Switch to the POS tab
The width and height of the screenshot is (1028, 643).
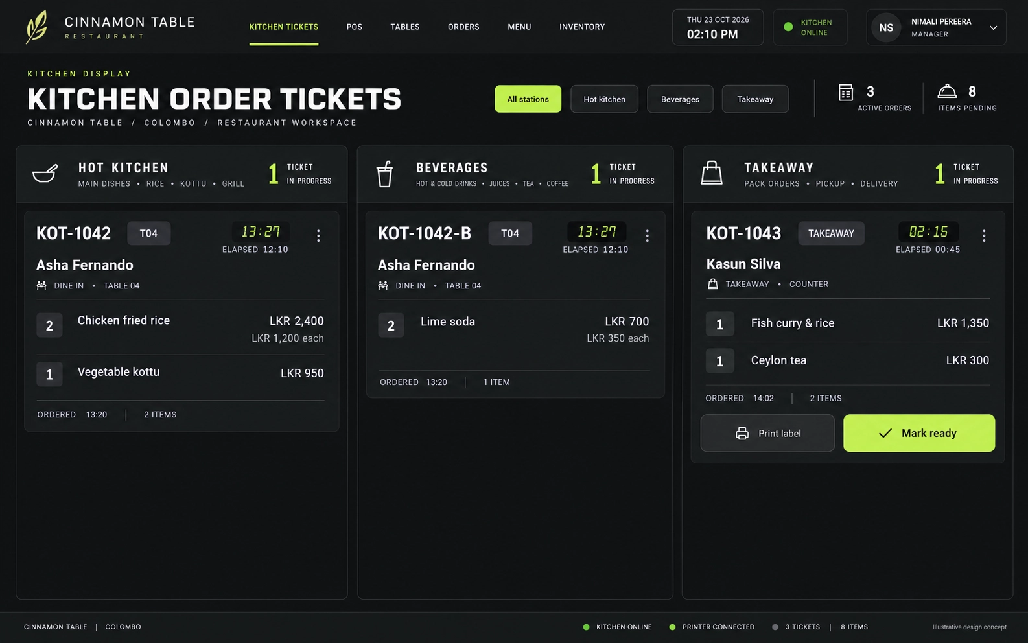pos(355,27)
